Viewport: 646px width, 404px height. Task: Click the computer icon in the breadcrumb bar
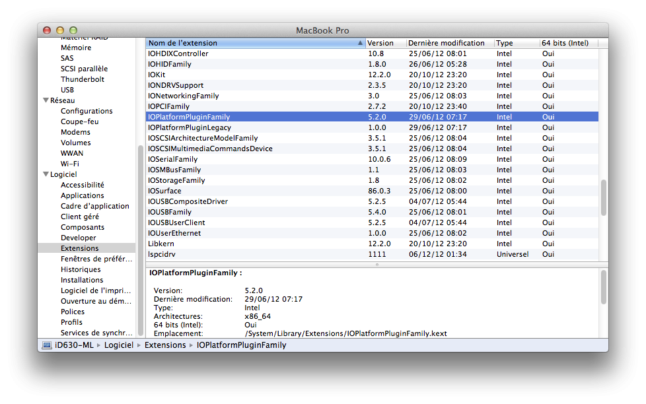[x=45, y=345]
